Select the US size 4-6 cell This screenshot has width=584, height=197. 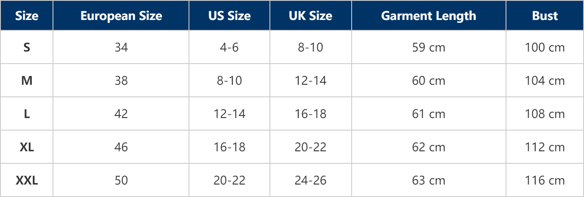click(229, 47)
